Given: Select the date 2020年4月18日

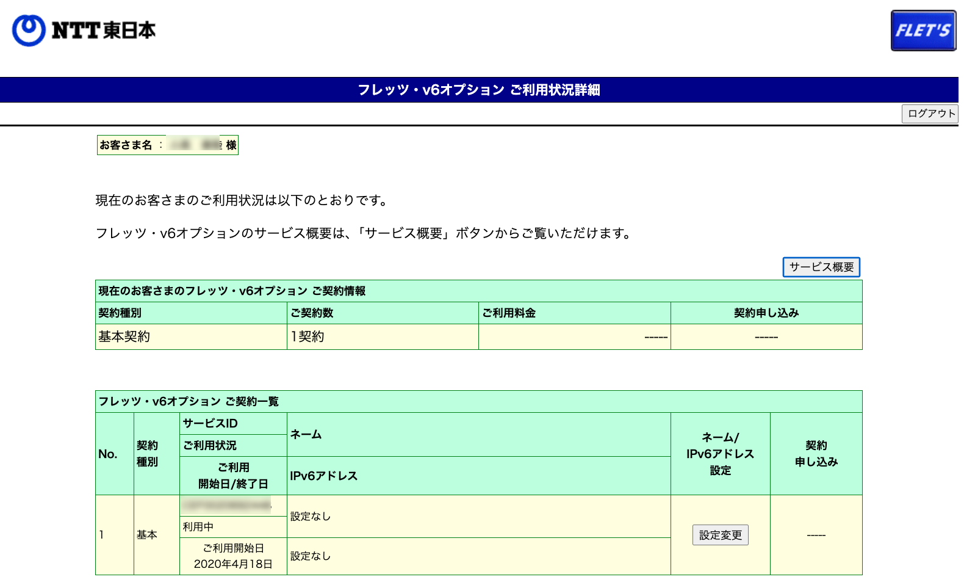Looking at the screenshot, I should point(233,564).
